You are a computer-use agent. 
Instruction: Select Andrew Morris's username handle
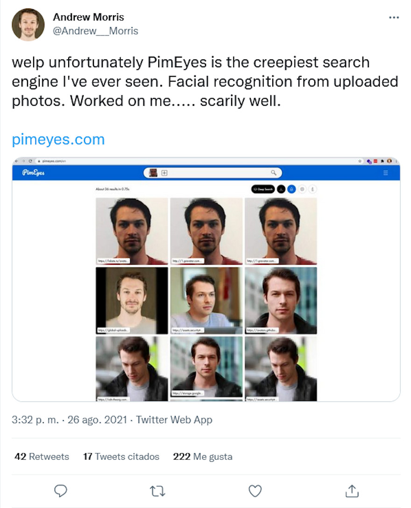pyautogui.click(x=96, y=31)
